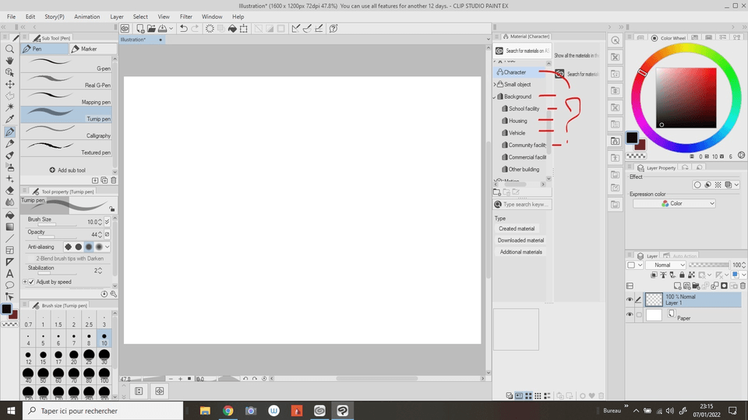Open anti-aliasing options dropdown arrow
Screen dimensions: 748x420
point(107,247)
